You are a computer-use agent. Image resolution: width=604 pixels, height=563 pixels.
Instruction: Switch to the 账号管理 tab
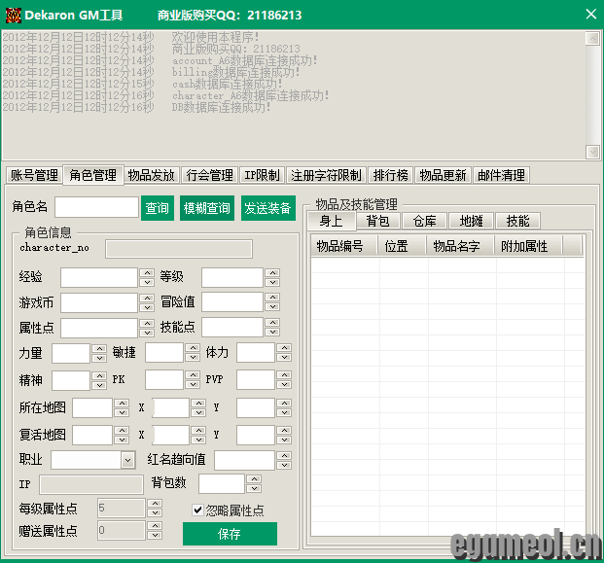(x=34, y=175)
